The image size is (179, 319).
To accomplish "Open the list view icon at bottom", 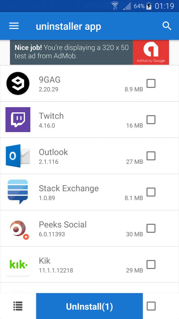I will point(18,306).
